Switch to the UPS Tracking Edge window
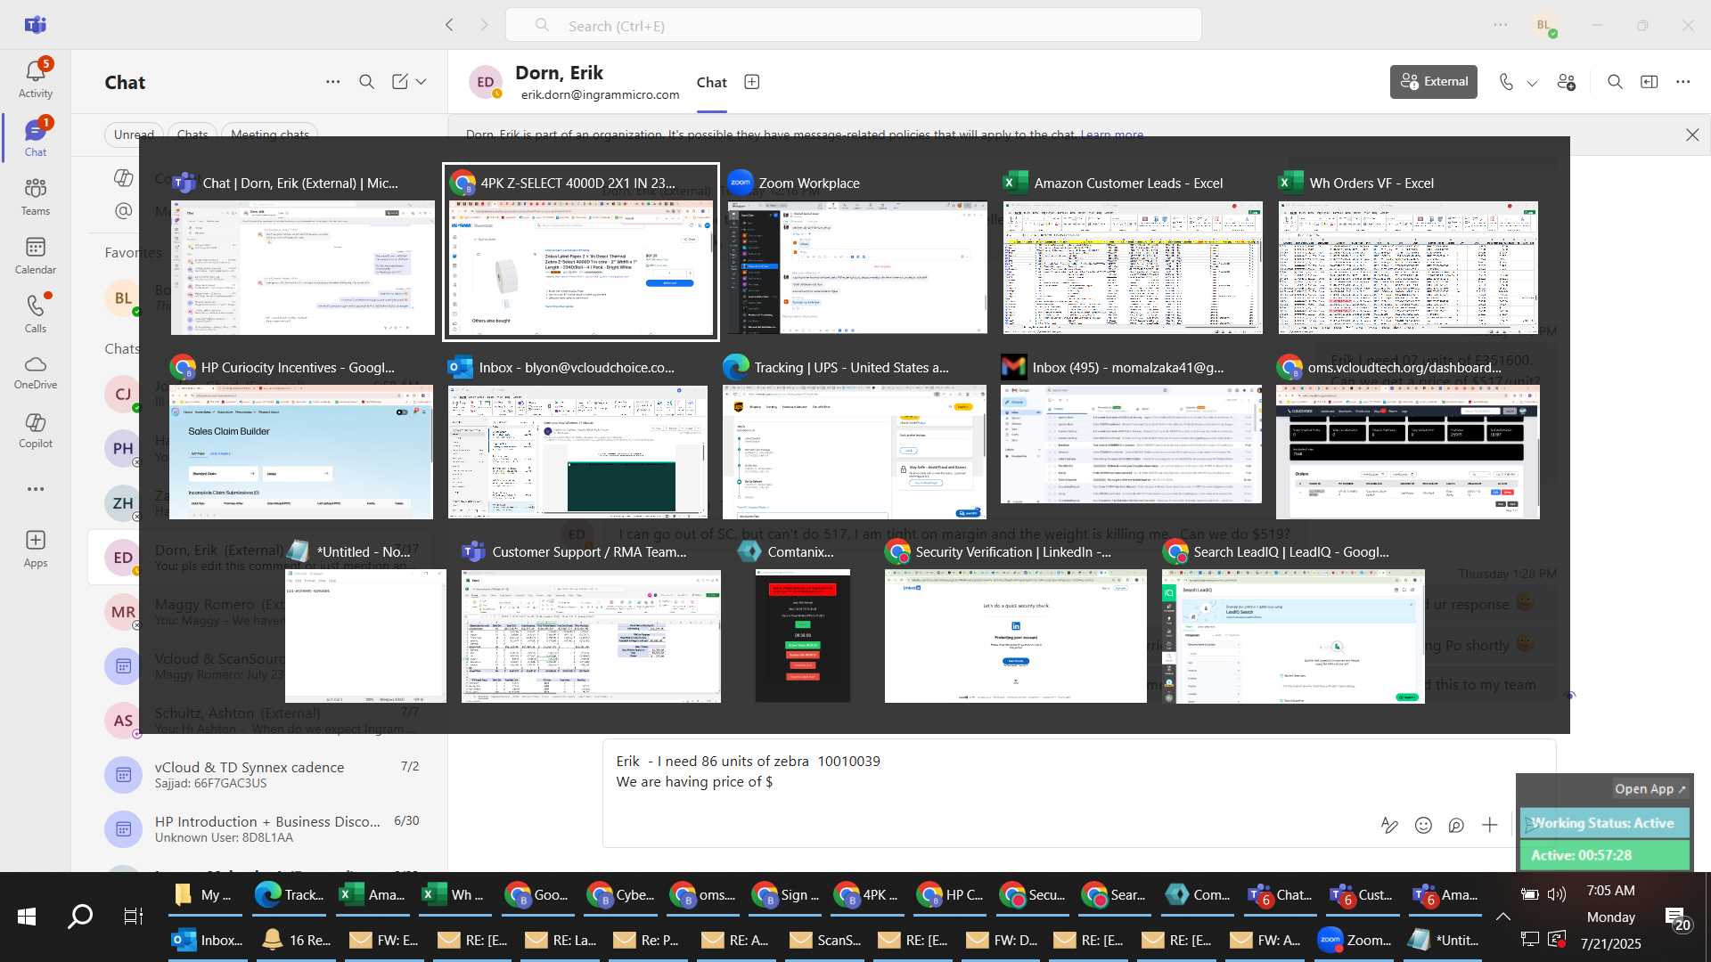Image resolution: width=1711 pixels, height=962 pixels. (855, 438)
